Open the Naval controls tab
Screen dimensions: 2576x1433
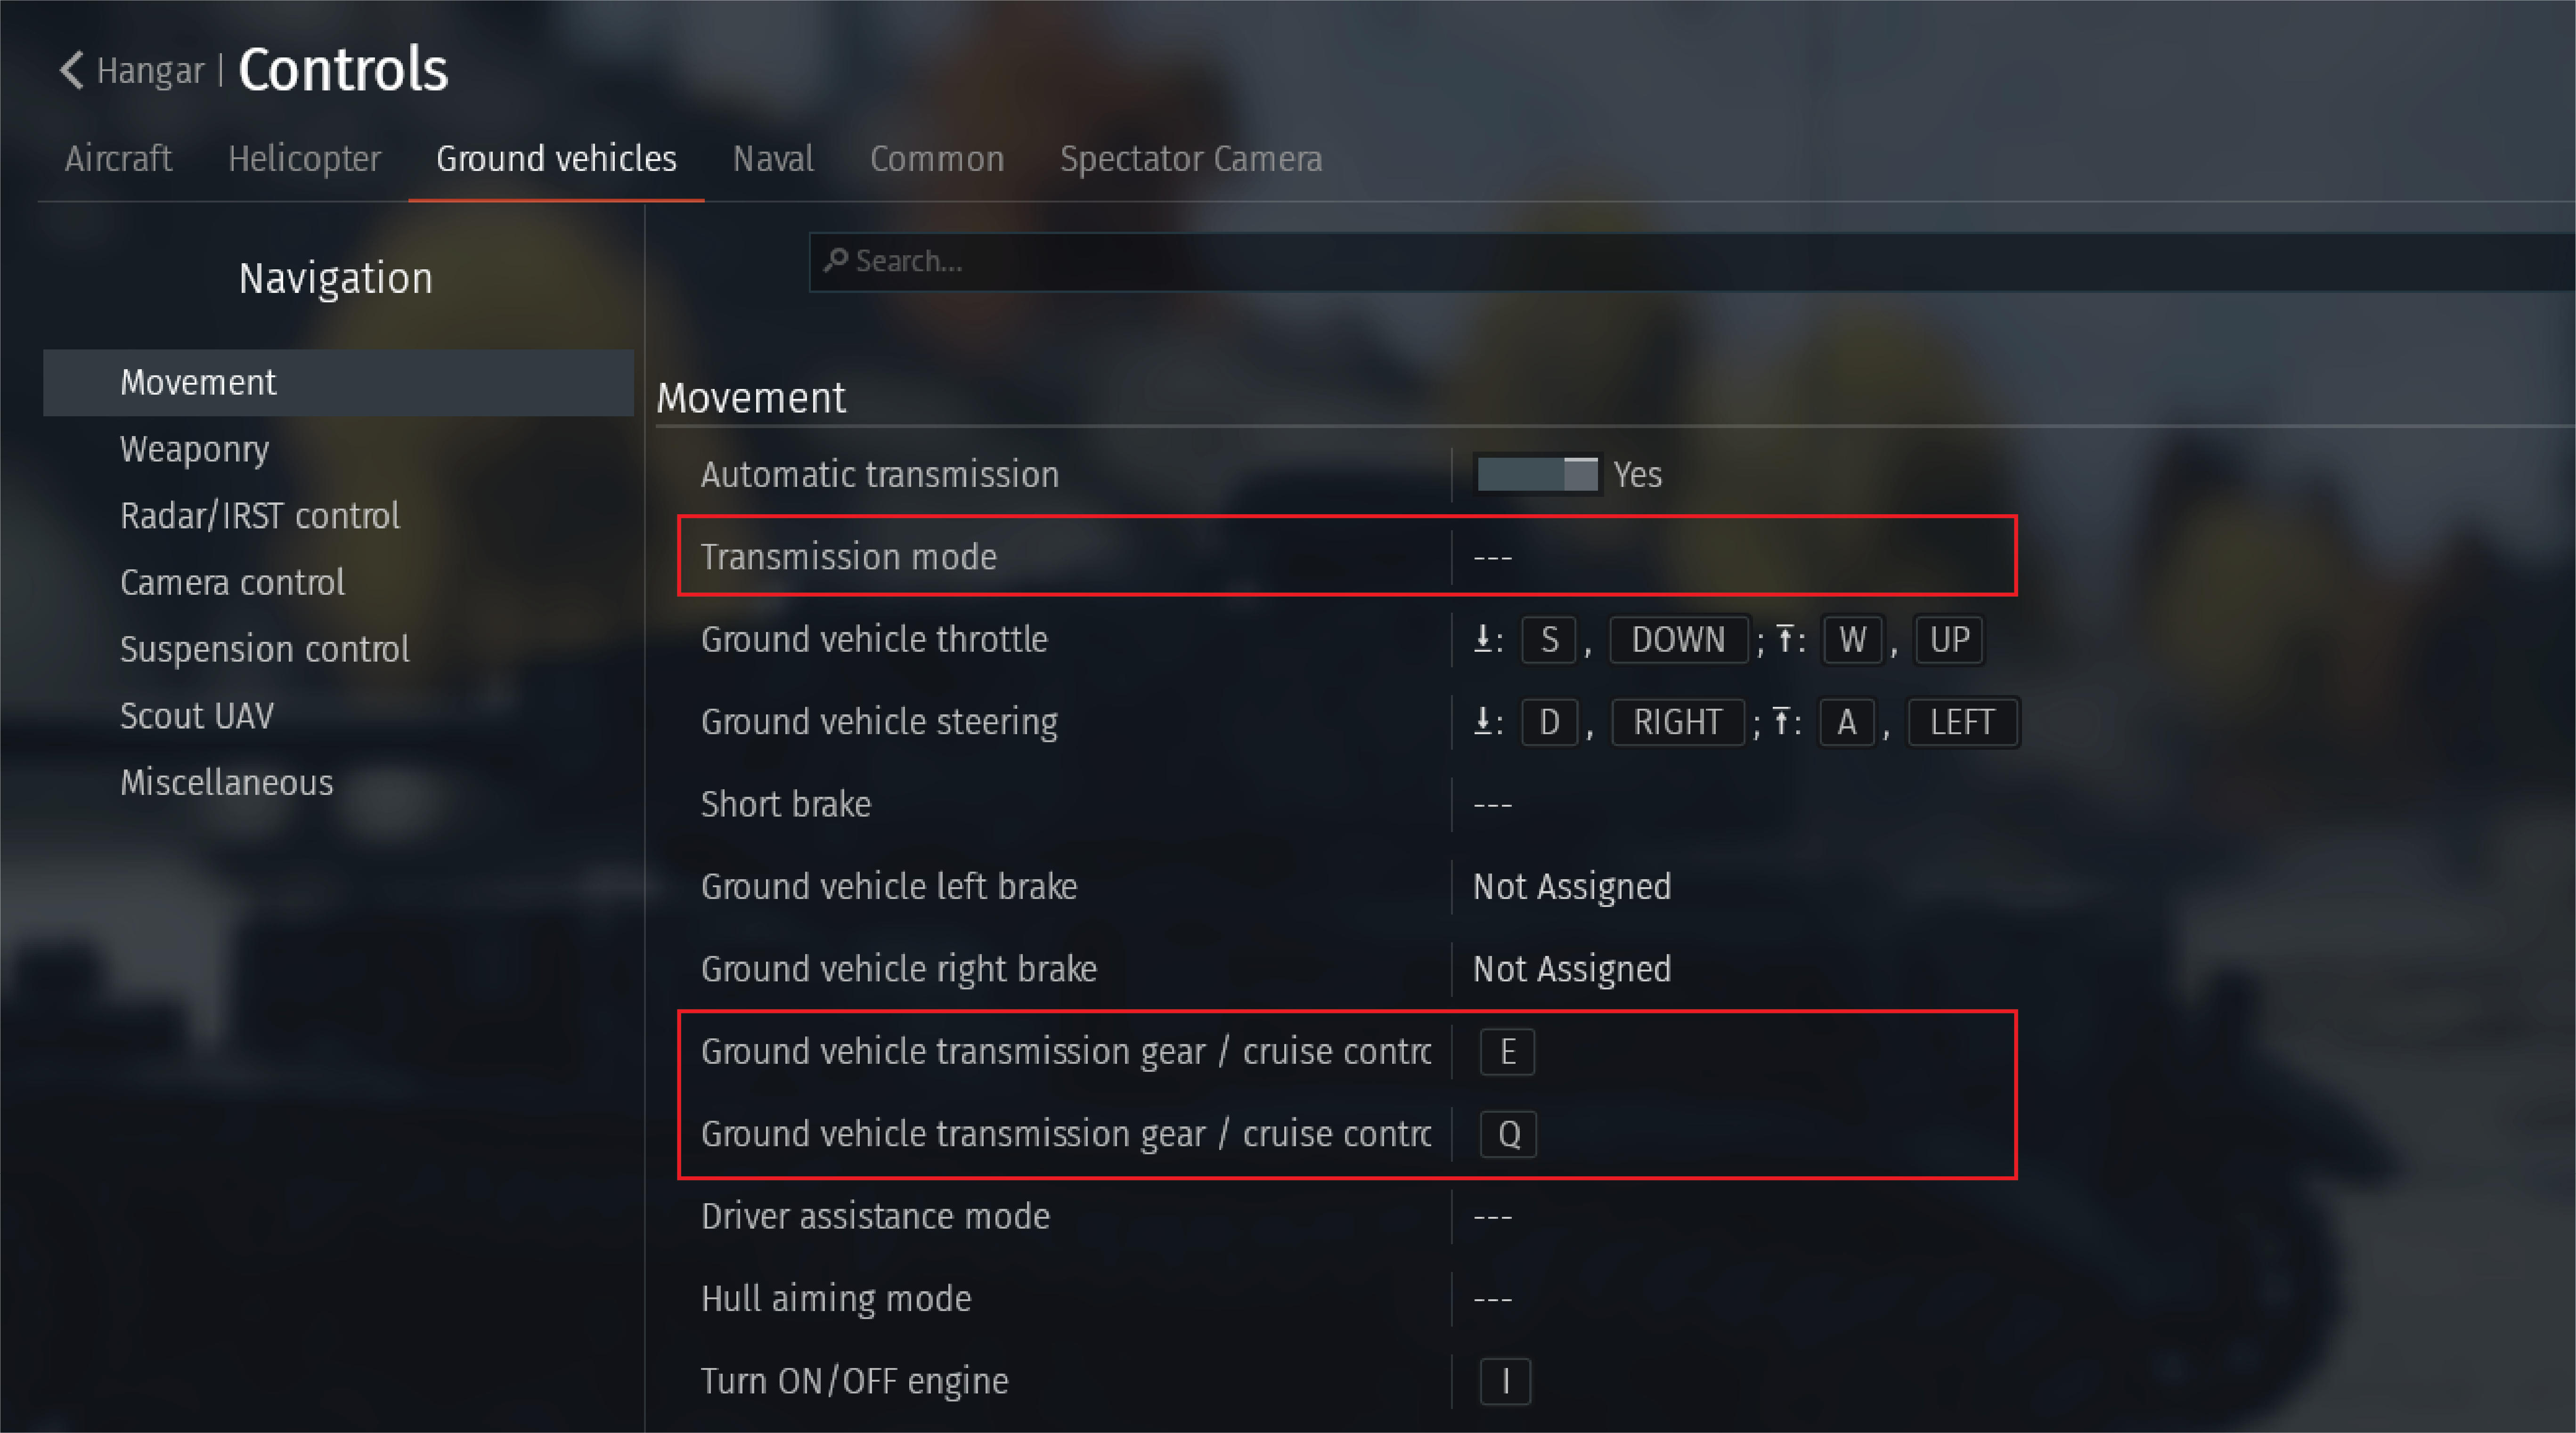[773, 159]
